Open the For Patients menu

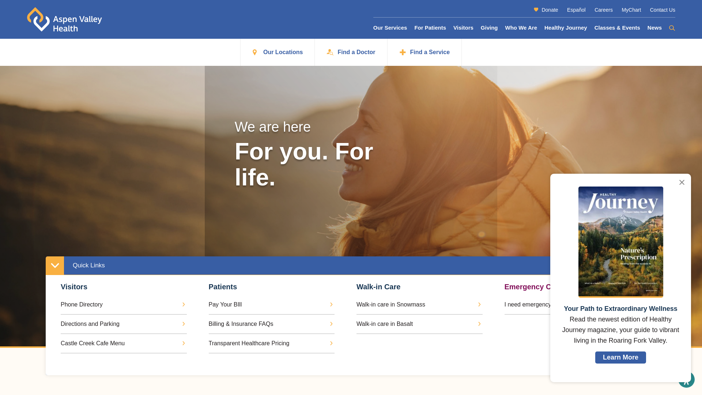[x=430, y=28]
